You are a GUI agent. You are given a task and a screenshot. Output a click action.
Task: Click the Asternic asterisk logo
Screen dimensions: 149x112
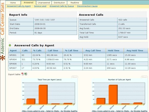2,58
